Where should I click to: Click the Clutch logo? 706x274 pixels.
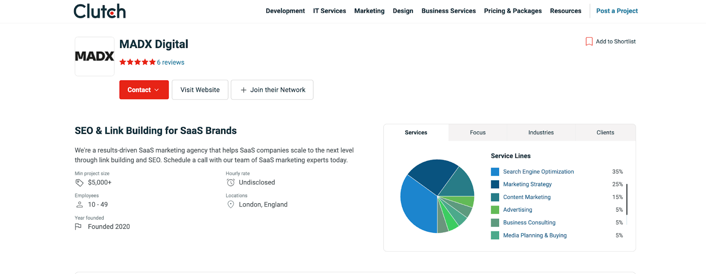pyautogui.click(x=100, y=11)
